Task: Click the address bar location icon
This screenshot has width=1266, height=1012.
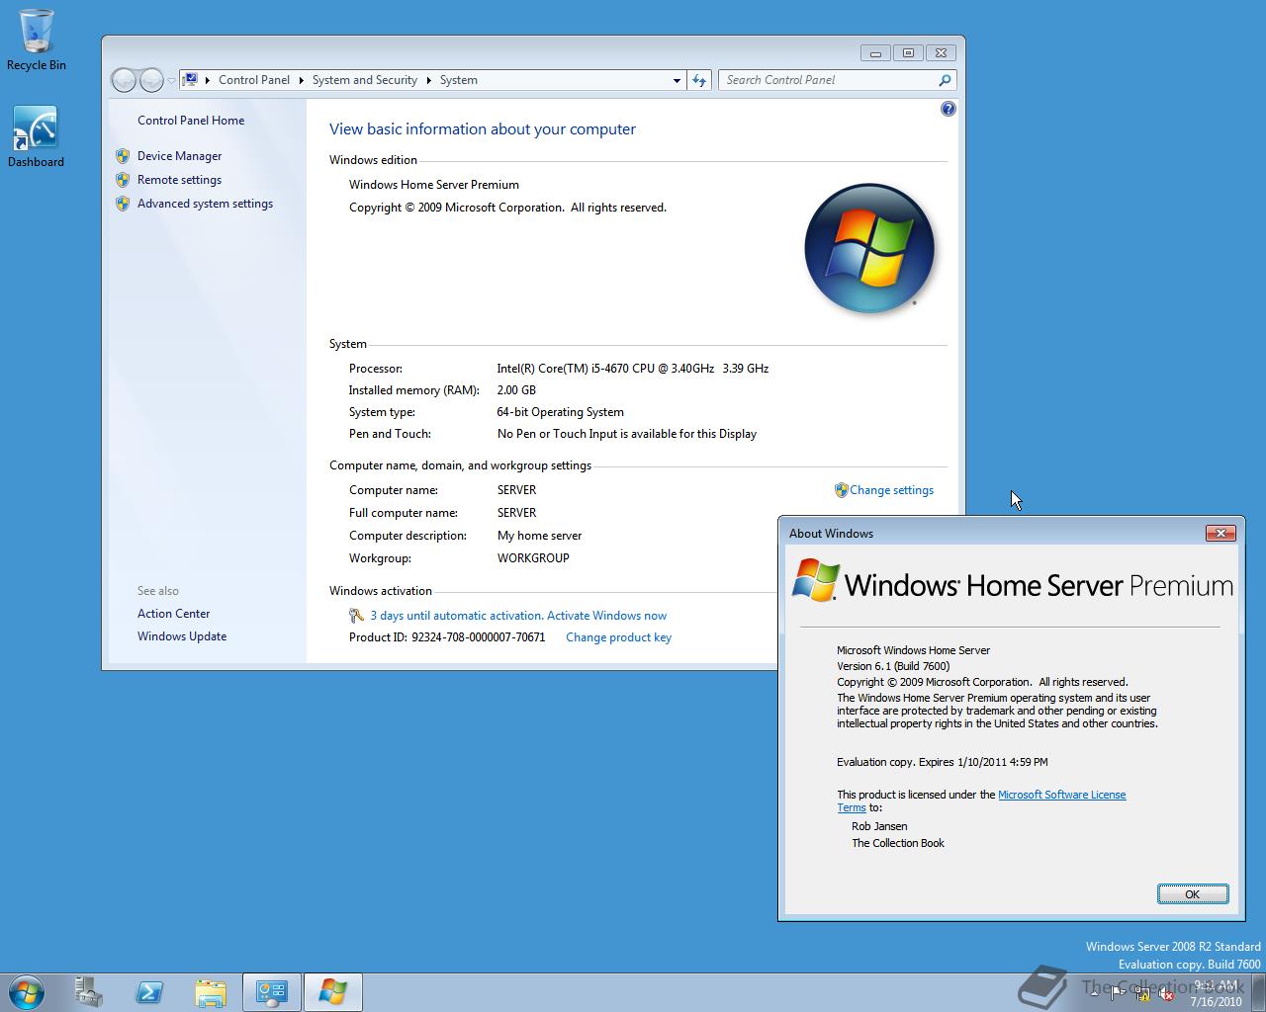Action: point(191,80)
